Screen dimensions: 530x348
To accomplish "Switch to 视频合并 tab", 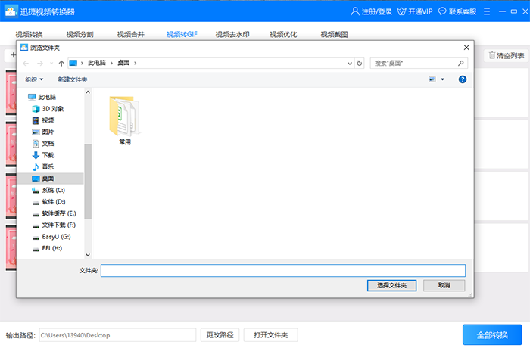I will coord(130,34).
